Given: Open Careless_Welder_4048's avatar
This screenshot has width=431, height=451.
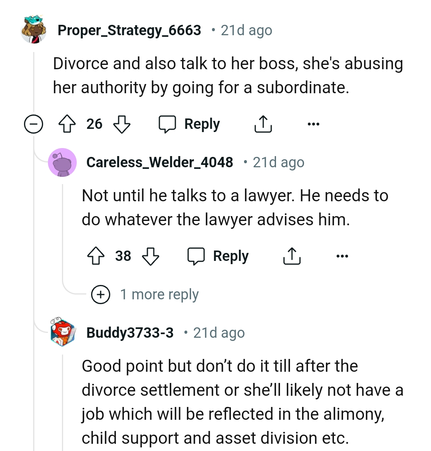Looking at the screenshot, I should [63, 162].
